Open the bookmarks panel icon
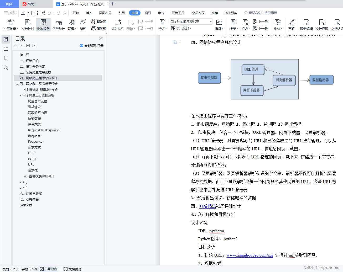 coord(6,58)
